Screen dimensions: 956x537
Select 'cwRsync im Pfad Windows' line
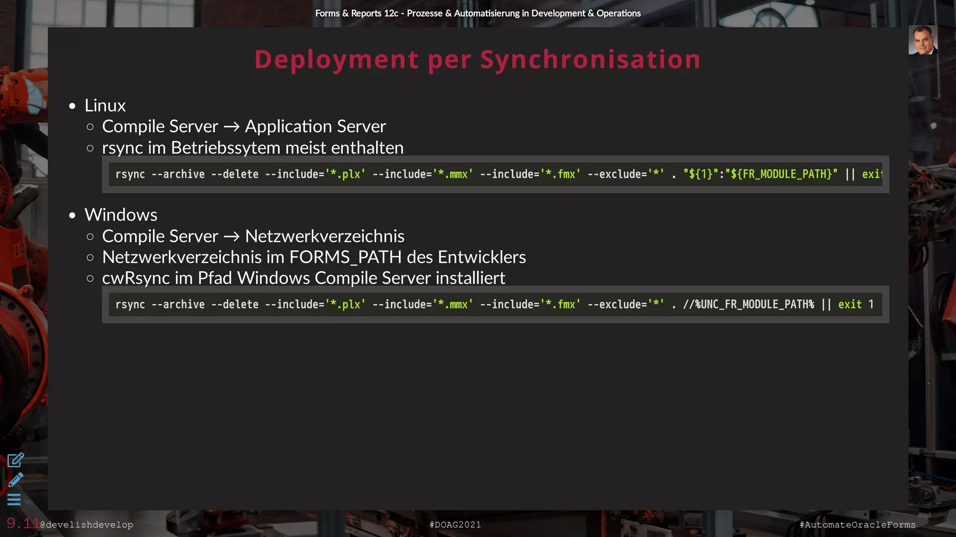click(x=303, y=278)
